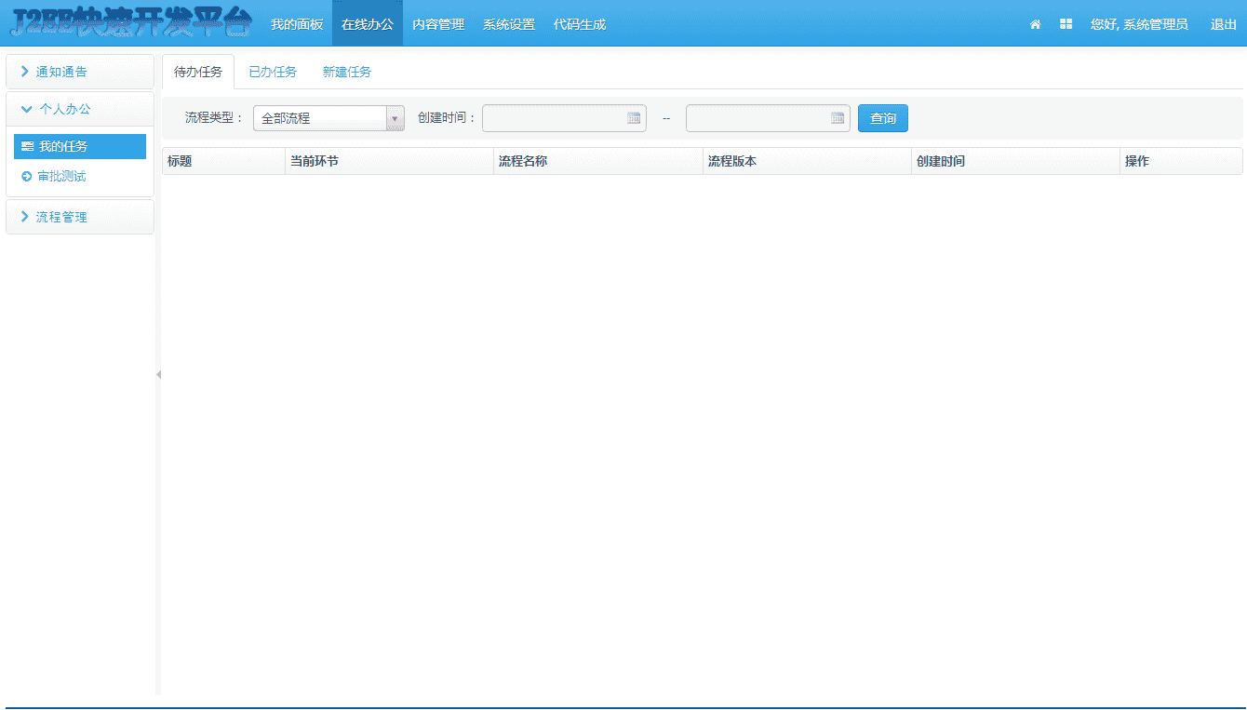Click the 退出 logout link

[1223, 23]
